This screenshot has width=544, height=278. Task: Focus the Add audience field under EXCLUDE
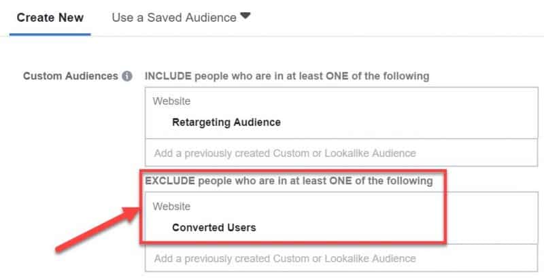341,258
